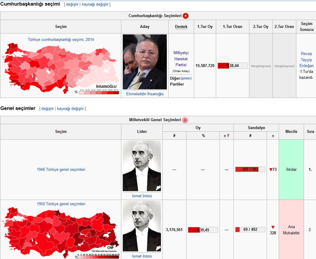Click the Destek column header link
This screenshot has width=316, height=259.
[181, 27]
